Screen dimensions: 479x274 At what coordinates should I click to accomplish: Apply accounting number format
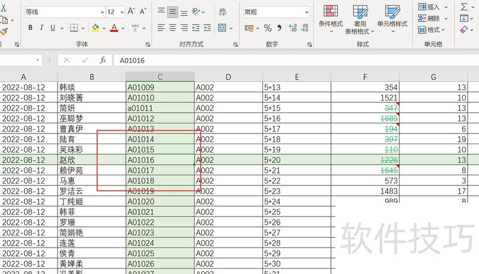(249, 28)
